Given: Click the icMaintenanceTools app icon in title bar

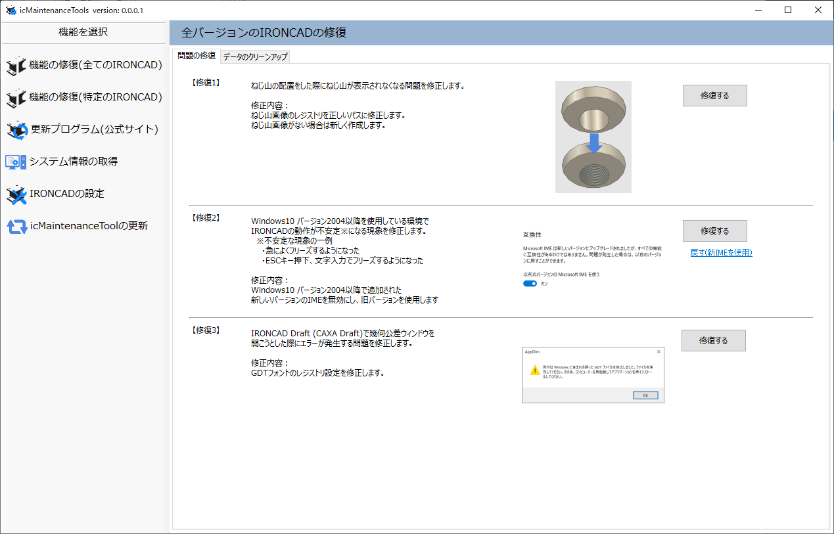Looking at the screenshot, I should 11,11.
